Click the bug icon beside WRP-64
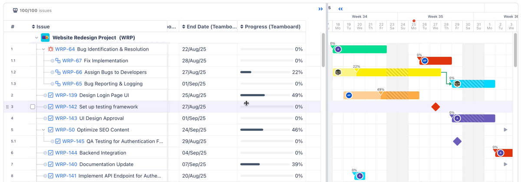Image resolution: width=521 pixels, height=182 pixels. 51,49
